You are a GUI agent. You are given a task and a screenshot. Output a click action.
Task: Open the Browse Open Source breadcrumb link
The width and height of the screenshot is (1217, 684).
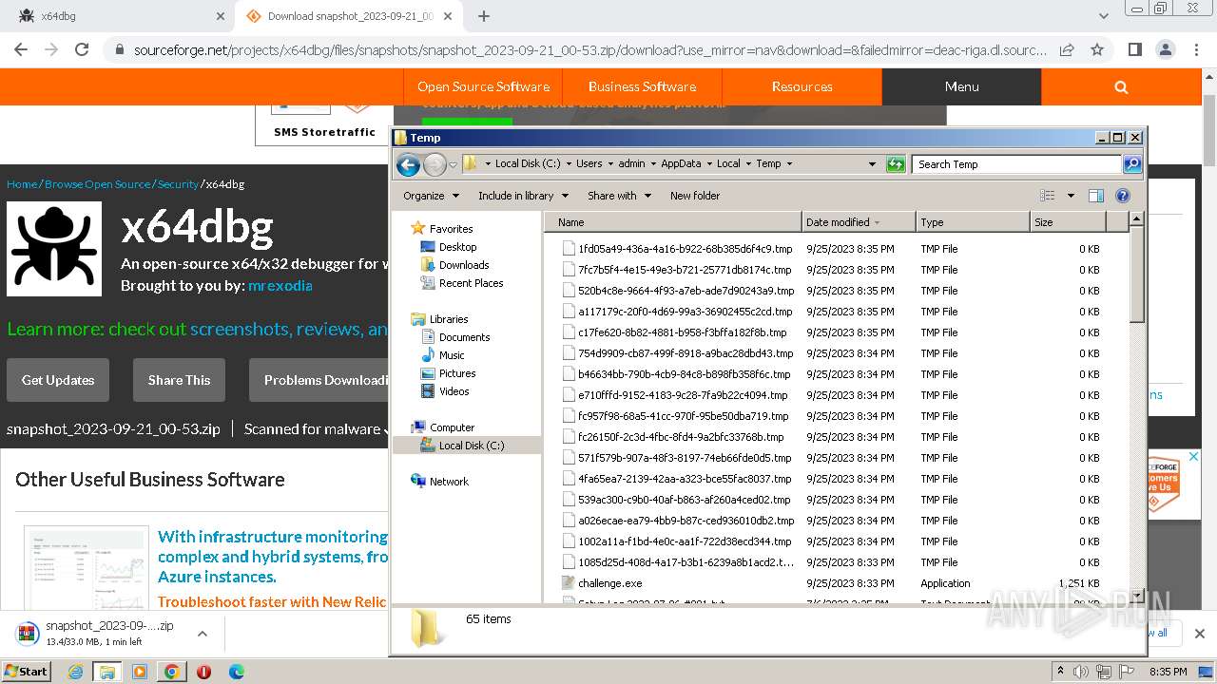pyautogui.click(x=97, y=184)
